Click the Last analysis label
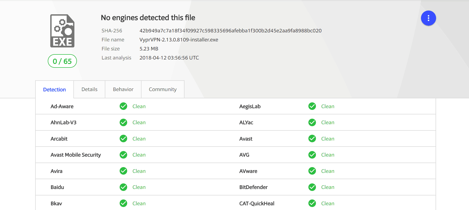The width and height of the screenshot is (469, 210). tap(116, 58)
